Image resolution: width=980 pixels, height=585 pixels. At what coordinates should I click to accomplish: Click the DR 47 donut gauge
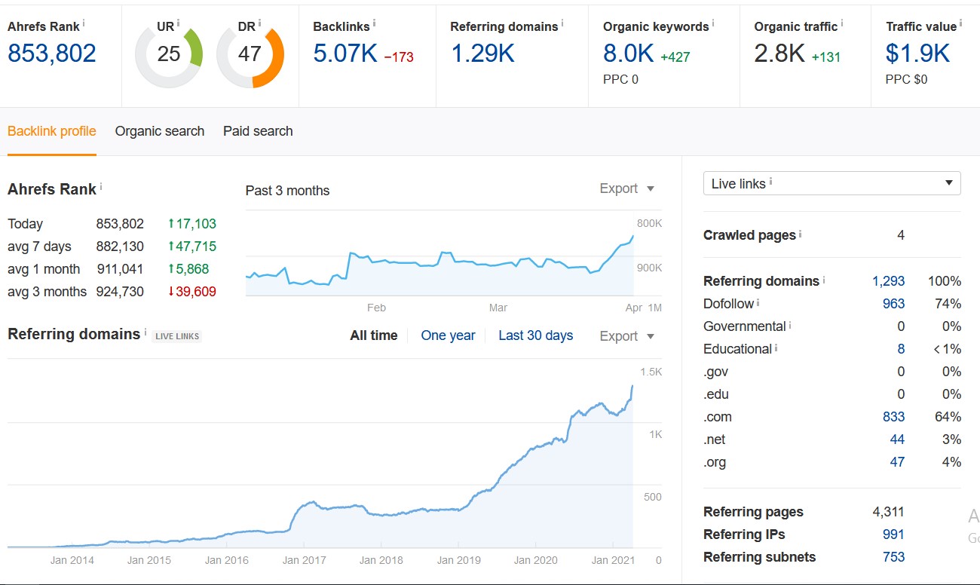pos(250,54)
